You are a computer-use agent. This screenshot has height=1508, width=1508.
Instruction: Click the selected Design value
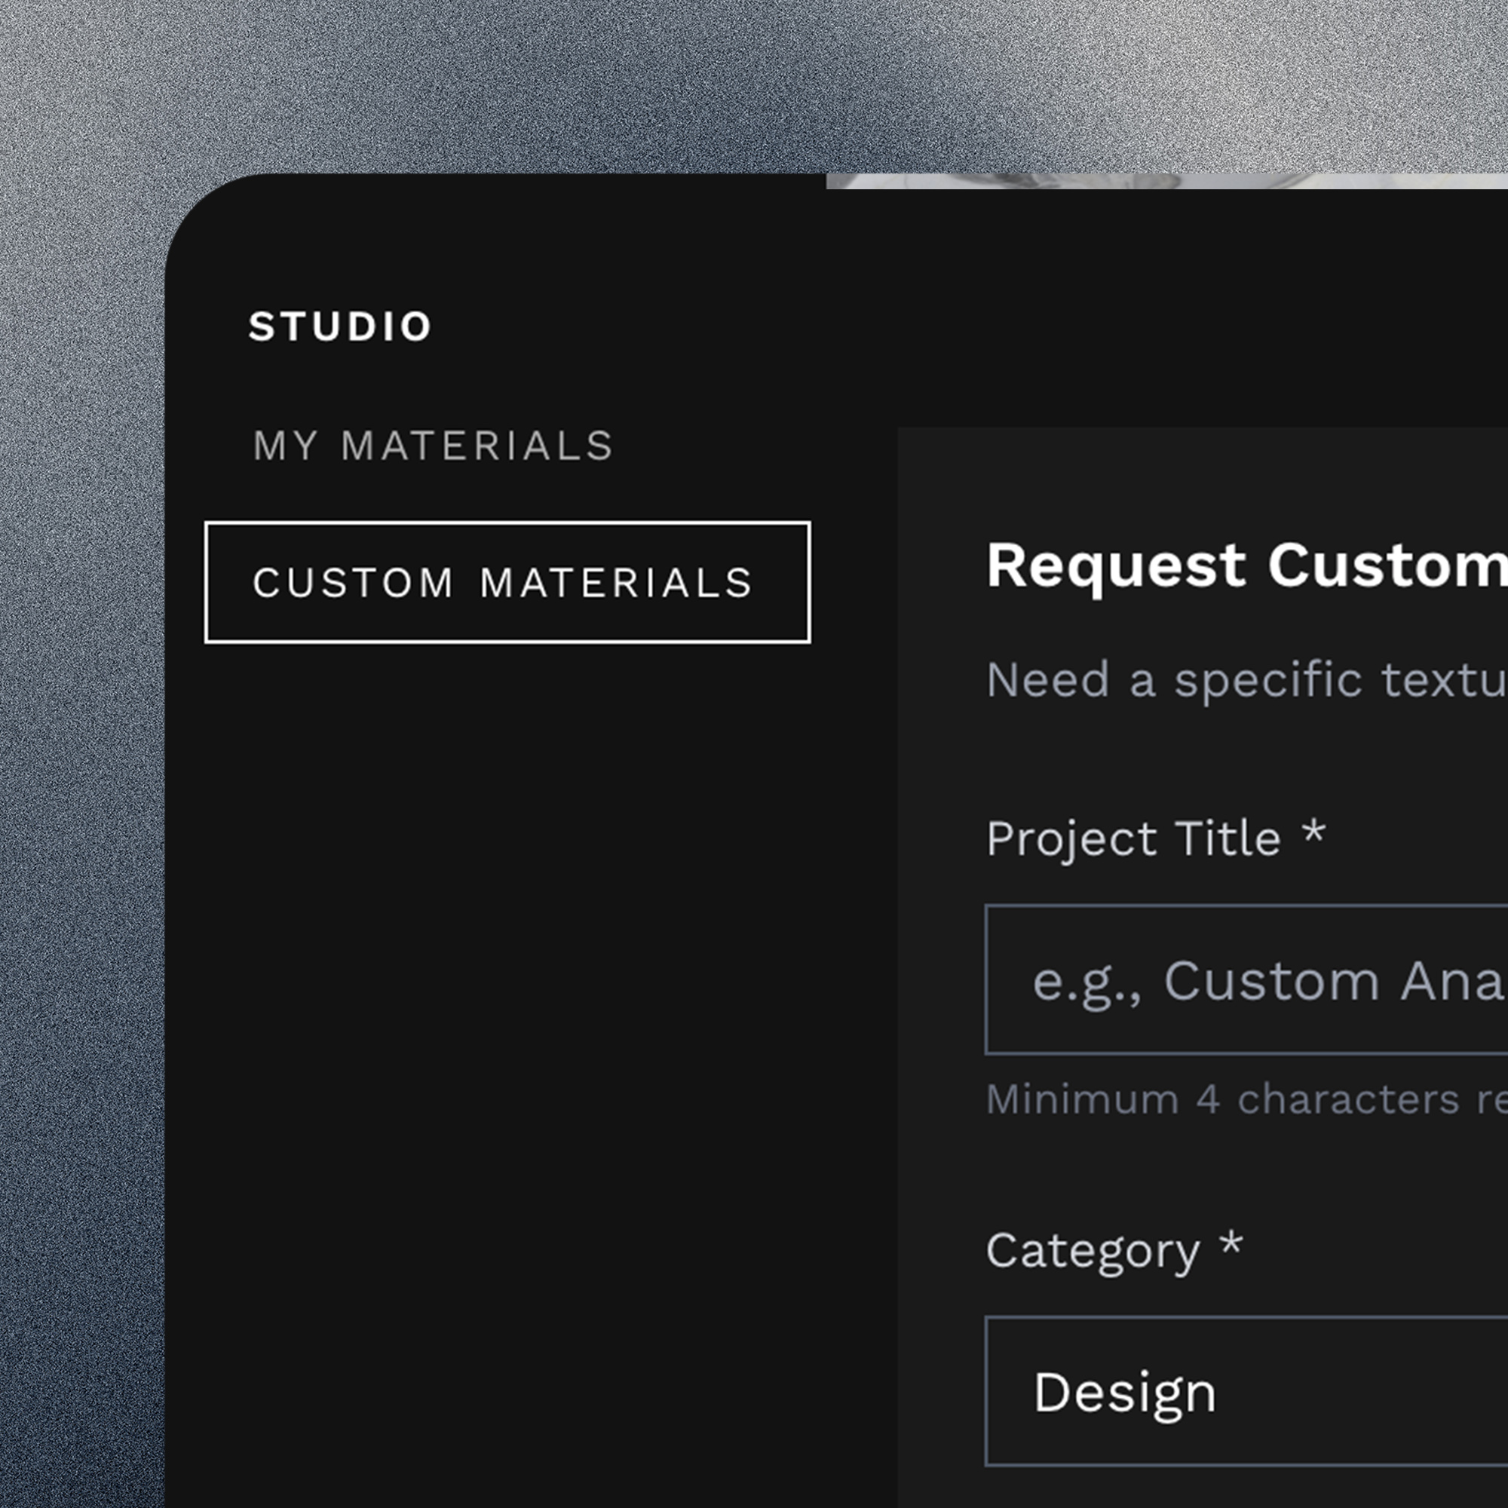pyautogui.click(x=1124, y=1393)
